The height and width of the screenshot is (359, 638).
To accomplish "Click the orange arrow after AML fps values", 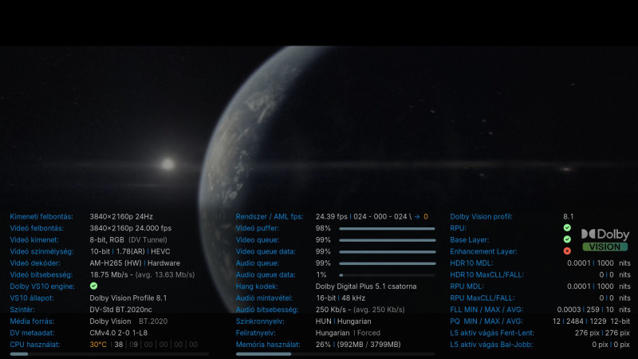I will 417,217.
